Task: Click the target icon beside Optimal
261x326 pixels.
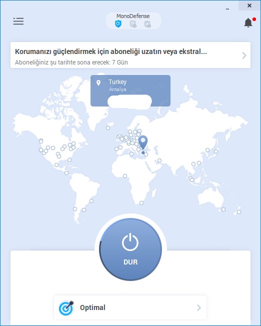Action: 66,307
